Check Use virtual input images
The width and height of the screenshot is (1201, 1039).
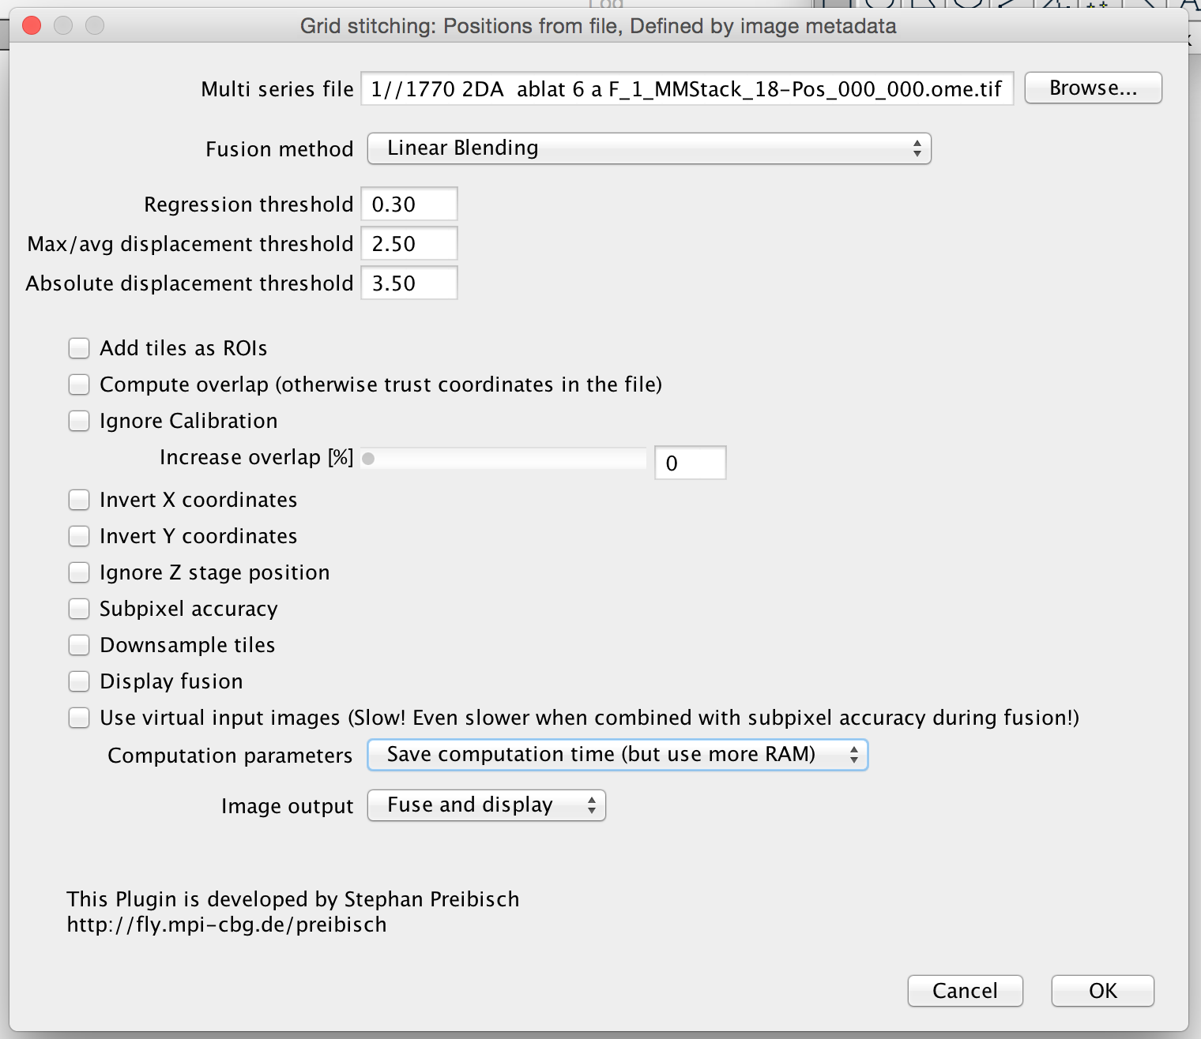click(x=79, y=718)
